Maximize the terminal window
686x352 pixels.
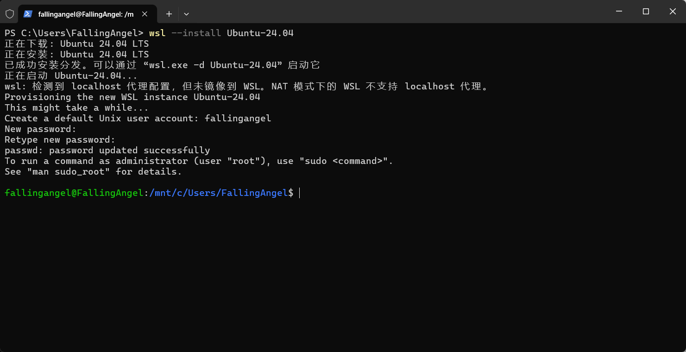(646, 12)
